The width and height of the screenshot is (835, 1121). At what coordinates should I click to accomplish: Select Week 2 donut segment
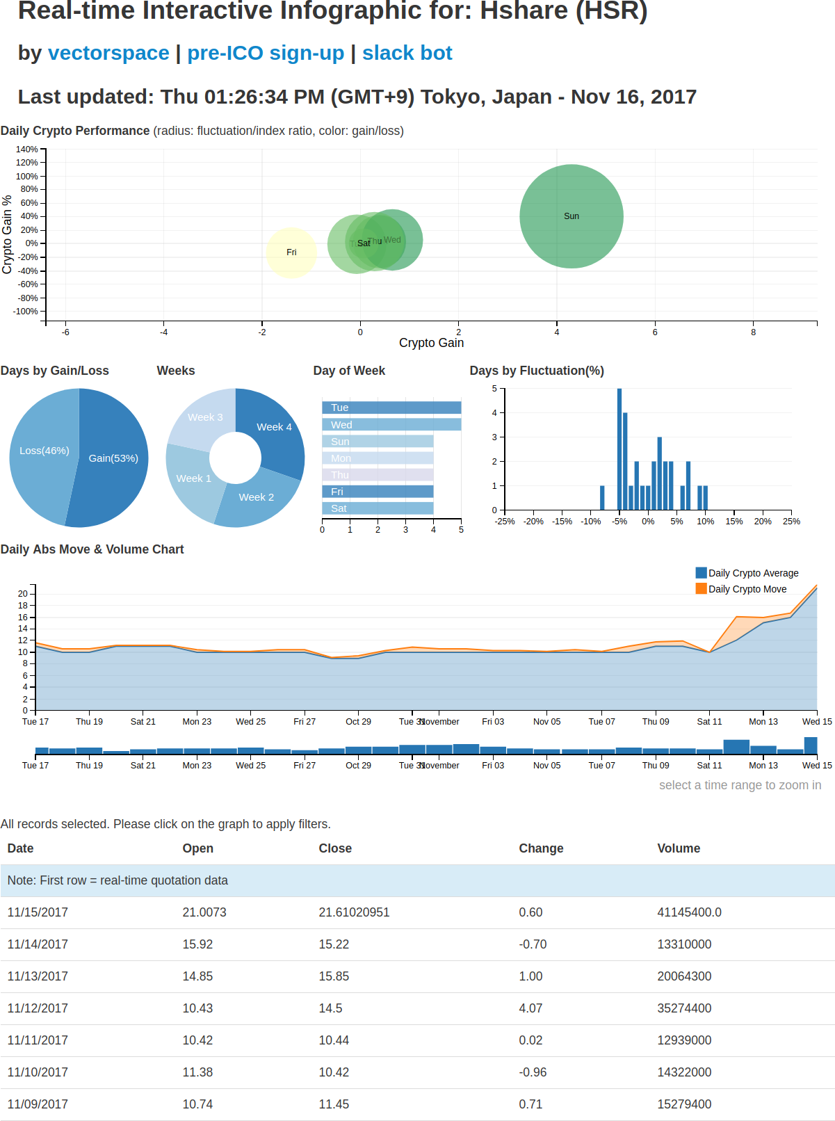tap(257, 498)
